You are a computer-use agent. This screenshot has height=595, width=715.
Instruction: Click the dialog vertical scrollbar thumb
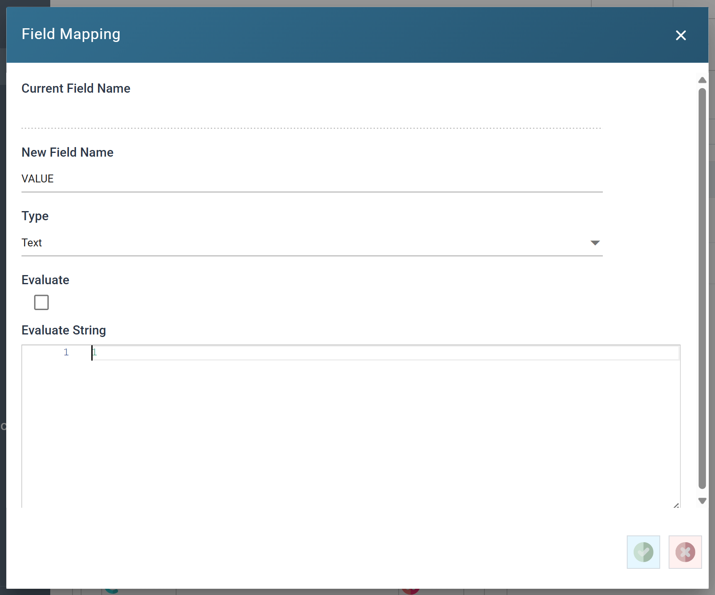click(x=702, y=288)
